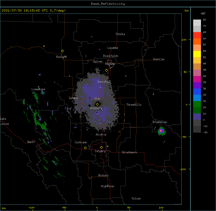Click the Banff label

pyautogui.click(x=31, y=142)
